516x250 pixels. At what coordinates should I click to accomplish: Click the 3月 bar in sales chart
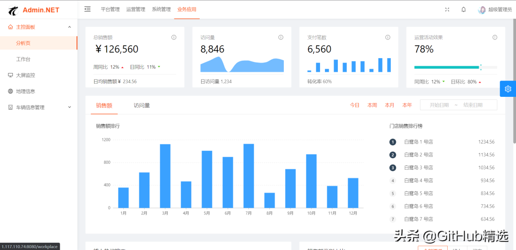165,176
